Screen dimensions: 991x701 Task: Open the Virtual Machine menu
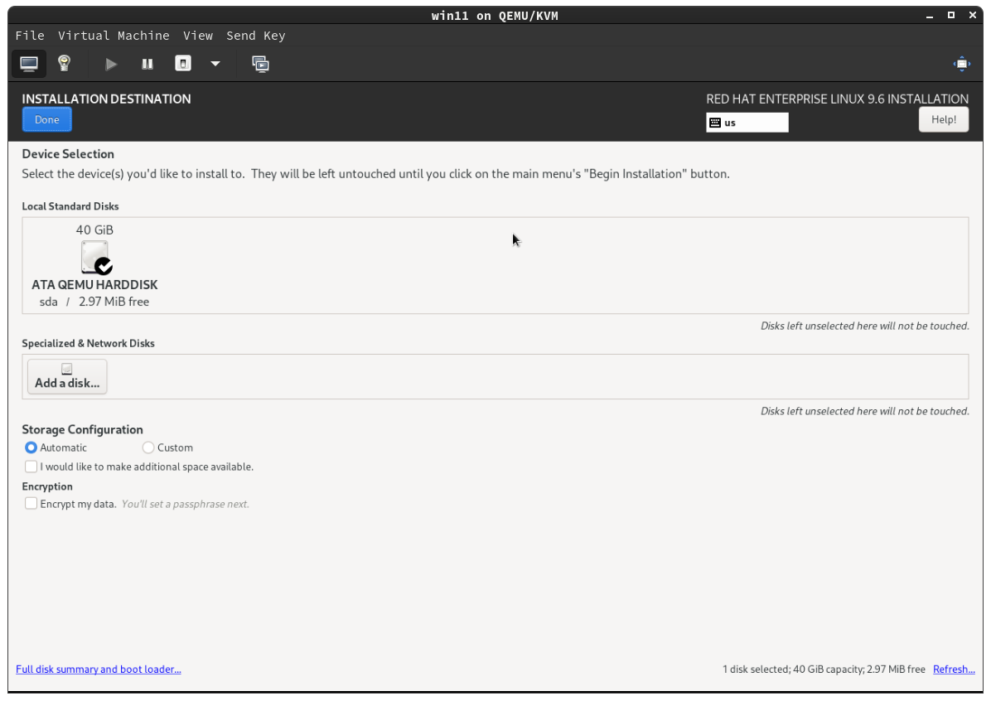tap(114, 36)
